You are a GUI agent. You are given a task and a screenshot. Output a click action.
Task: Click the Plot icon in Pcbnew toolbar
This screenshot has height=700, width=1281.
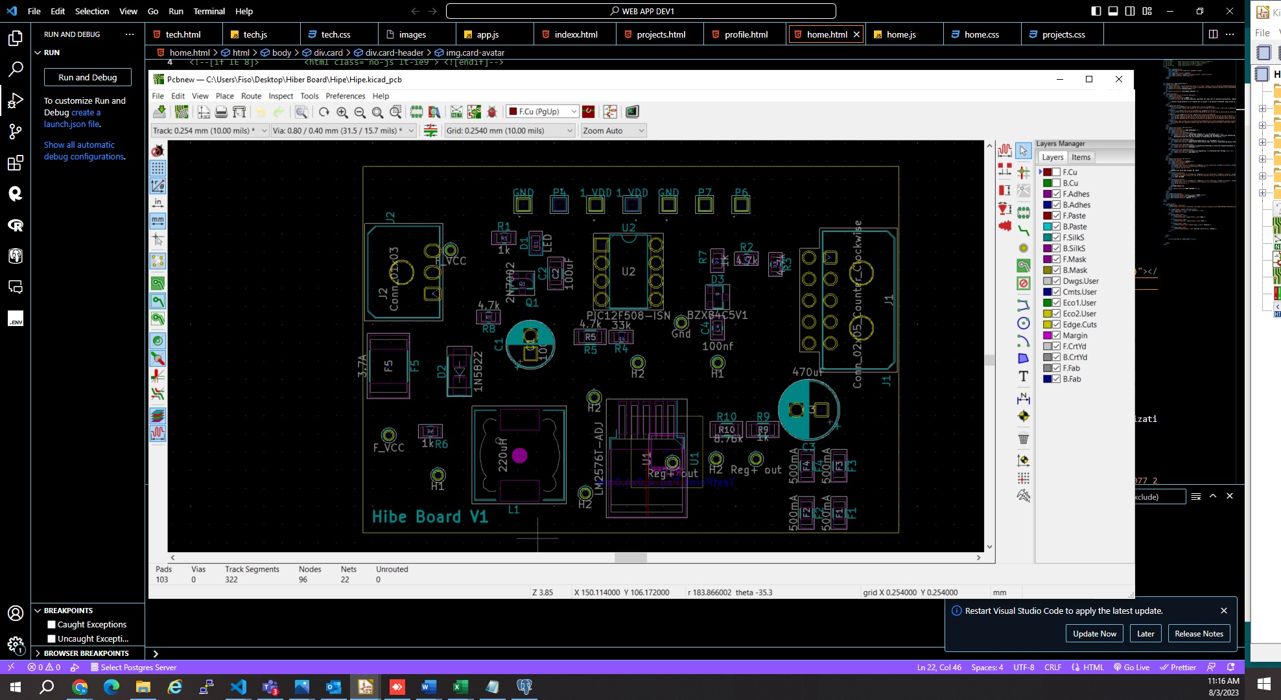[239, 111]
